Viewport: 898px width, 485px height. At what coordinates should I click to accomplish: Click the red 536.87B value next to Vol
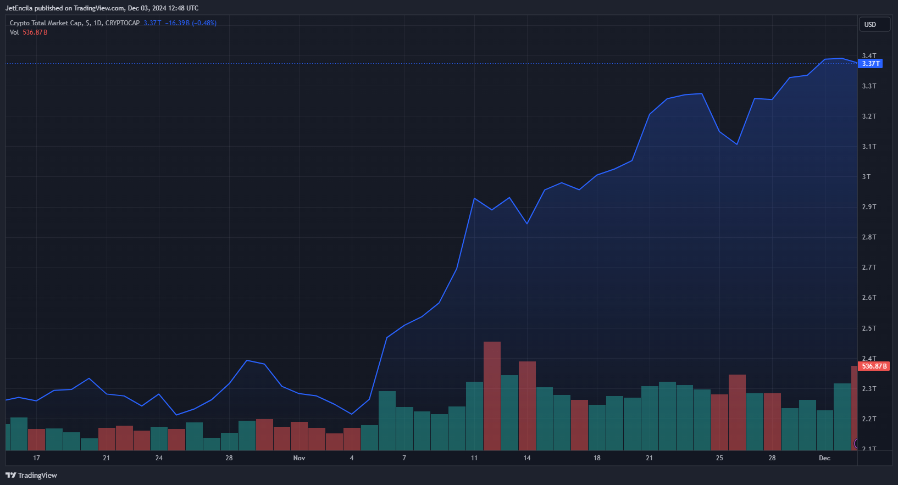point(35,32)
